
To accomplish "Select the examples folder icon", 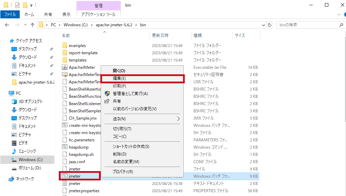I will tap(65, 46).
